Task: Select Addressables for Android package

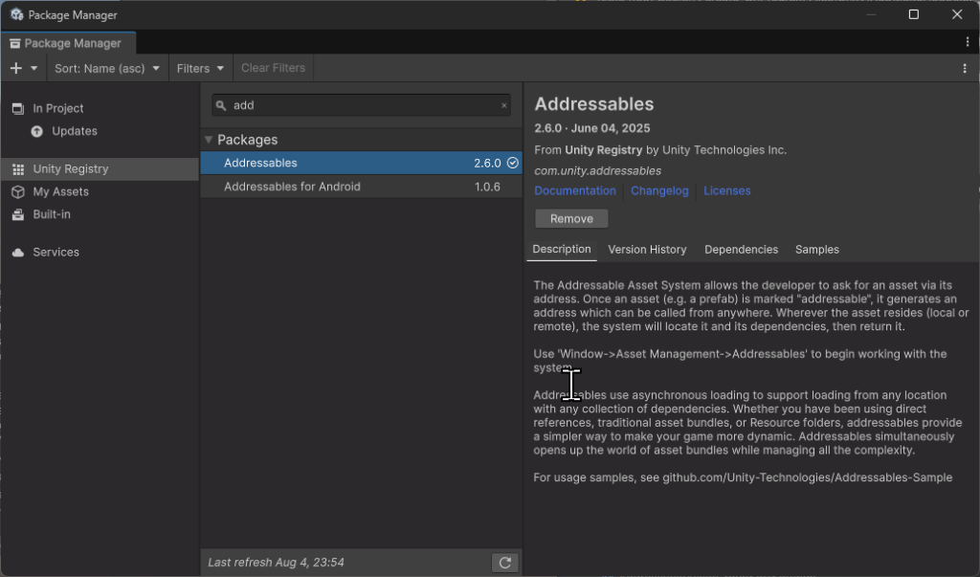Action: click(x=292, y=187)
